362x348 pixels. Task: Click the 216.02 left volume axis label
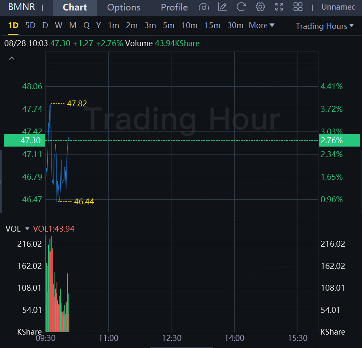[30, 244]
